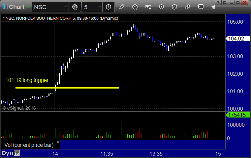Close the Vol study pane

click(58, 142)
